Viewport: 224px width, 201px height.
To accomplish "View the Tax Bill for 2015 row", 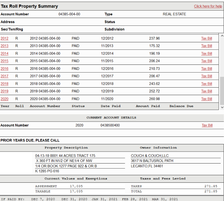I will [207, 61].
